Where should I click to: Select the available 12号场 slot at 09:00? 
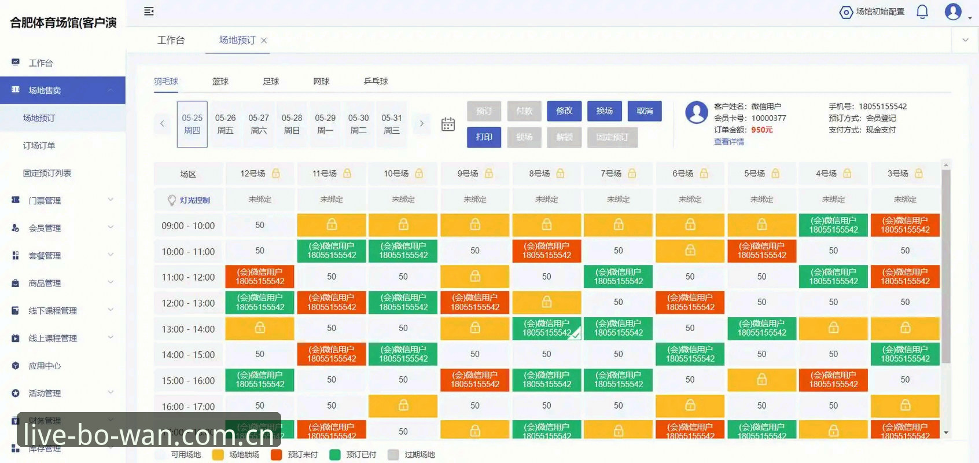[x=260, y=225]
